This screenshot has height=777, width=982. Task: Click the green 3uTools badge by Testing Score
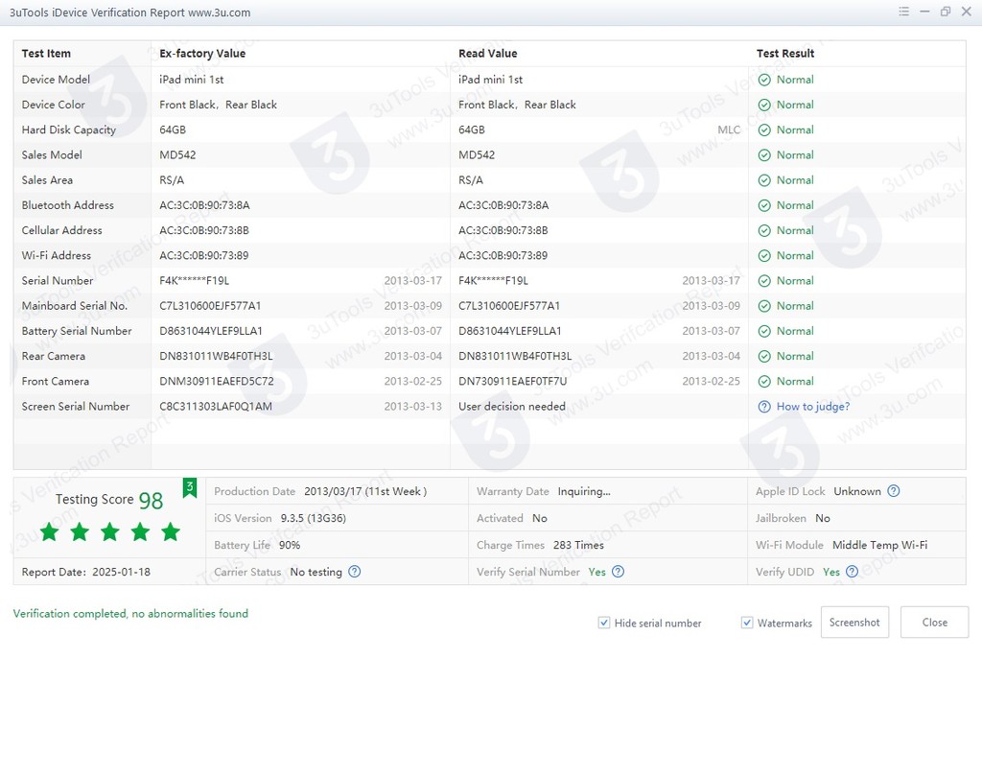tap(190, 487)
